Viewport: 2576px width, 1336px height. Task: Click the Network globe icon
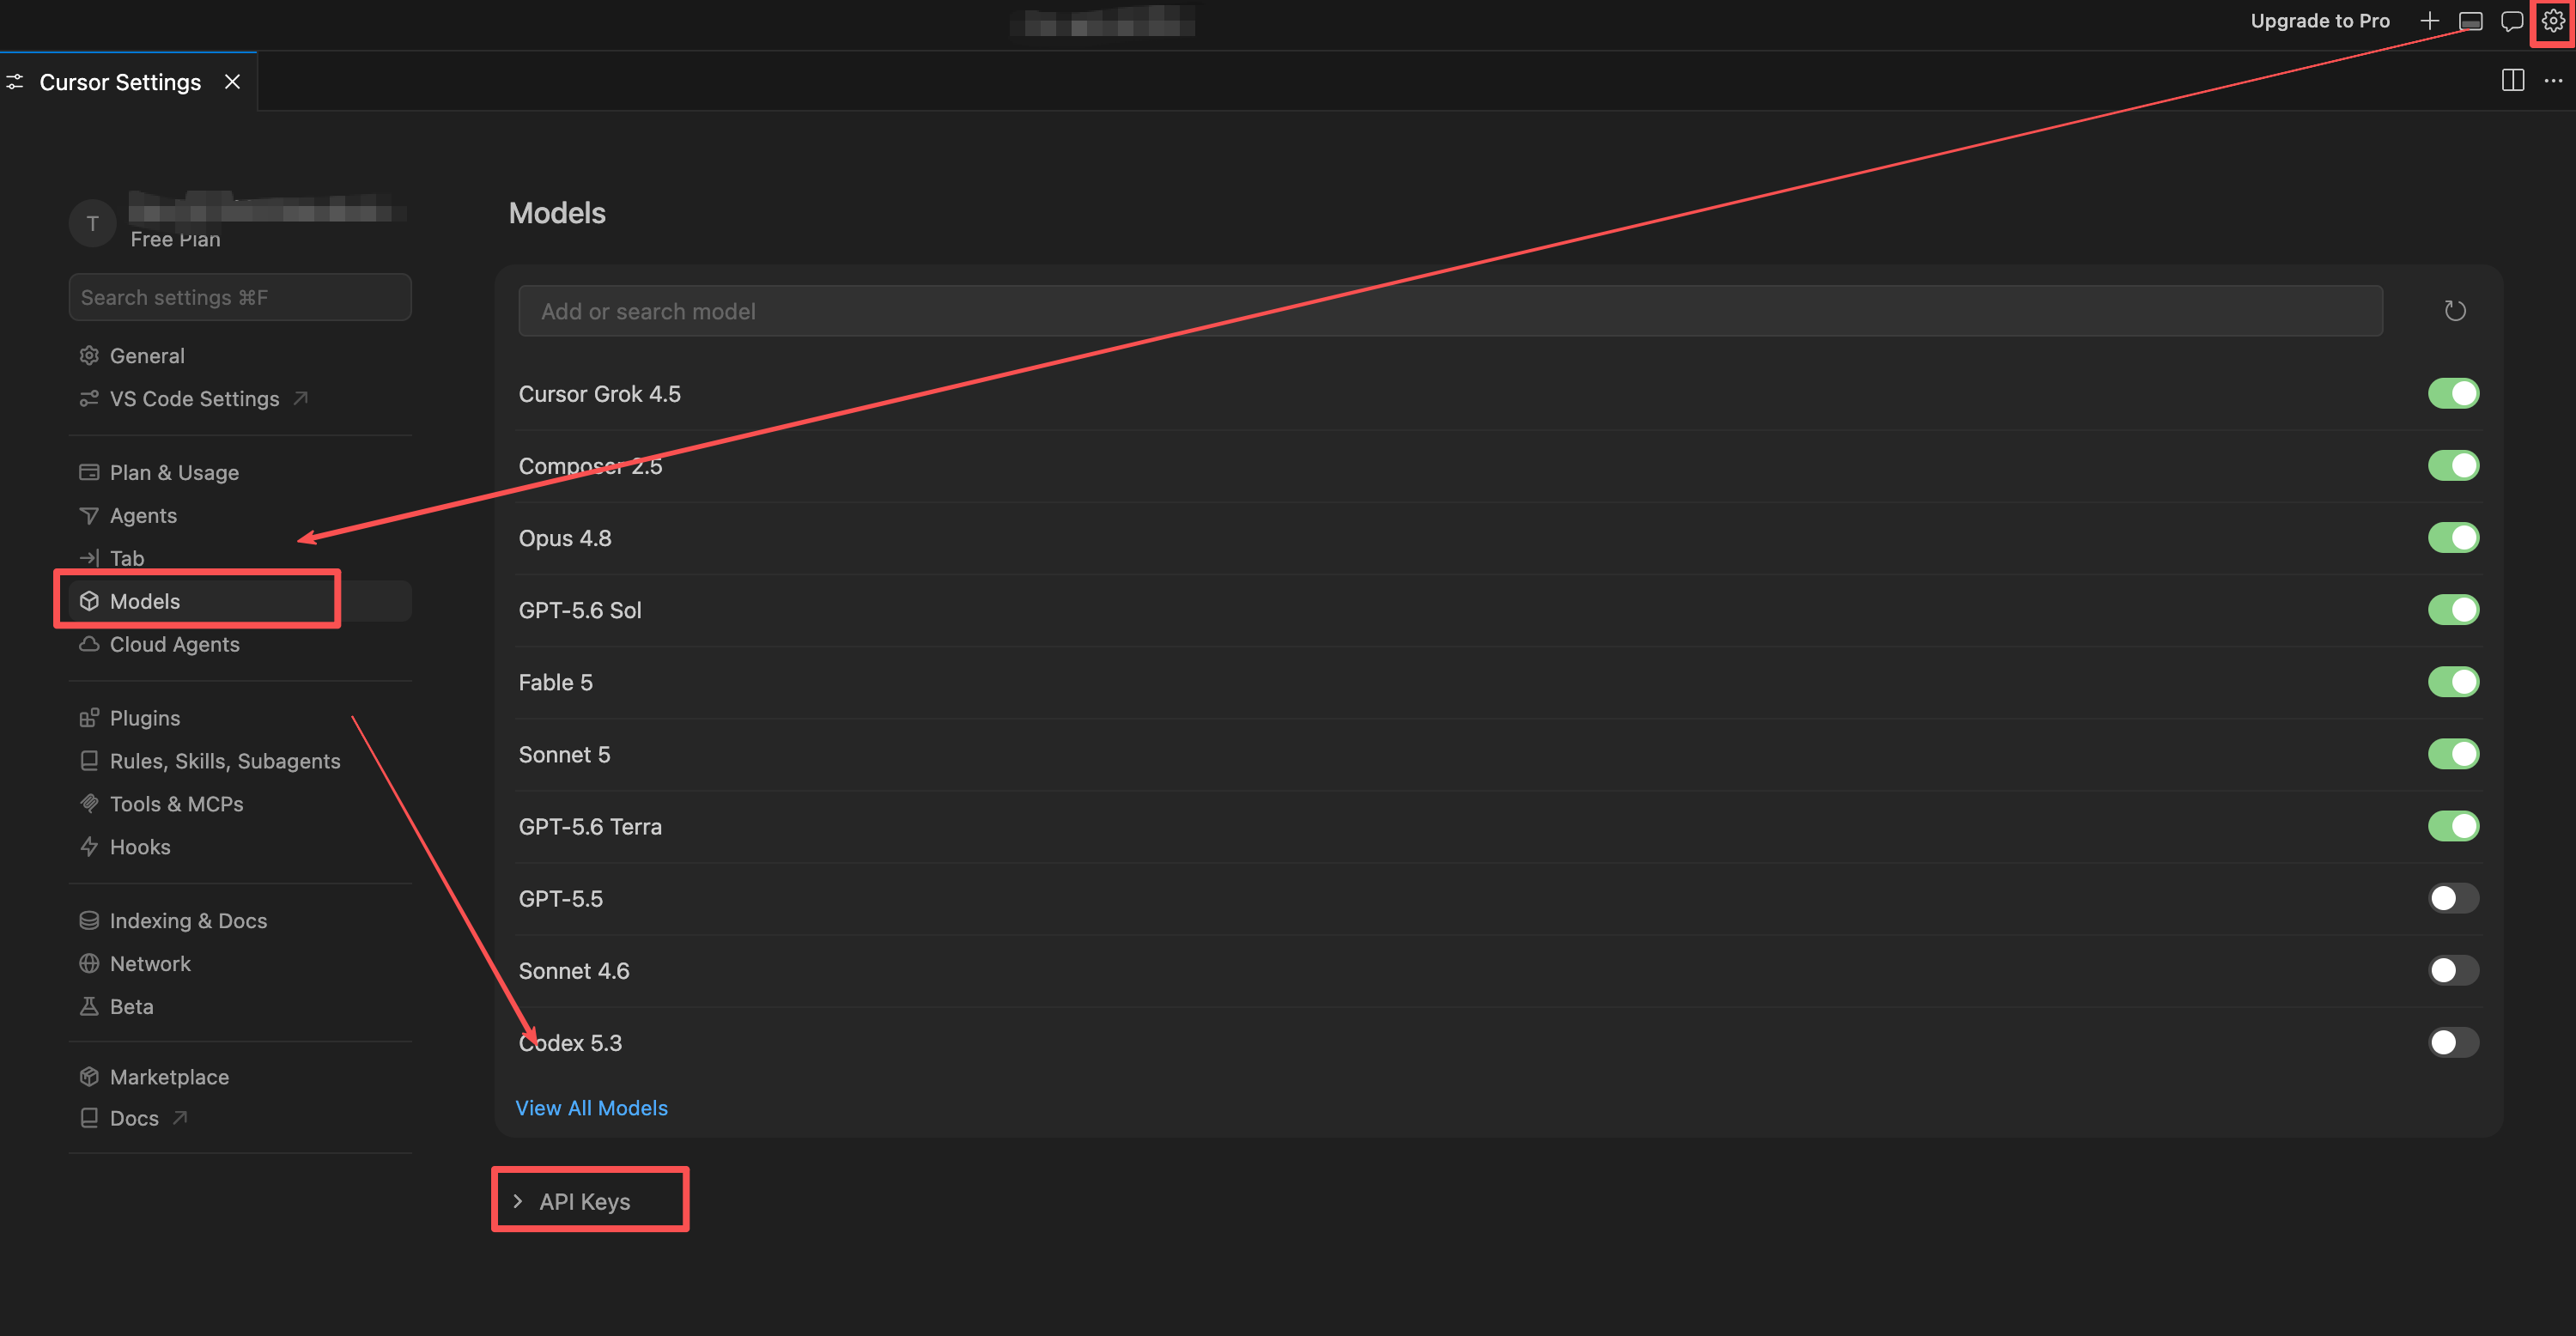(89, 964)
